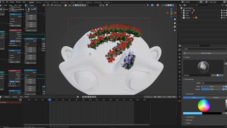Click the zoom magnifier icon in viewport

(x=175, y=20)
